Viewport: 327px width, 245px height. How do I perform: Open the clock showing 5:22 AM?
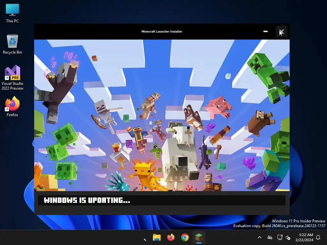[x=304, y=237]
